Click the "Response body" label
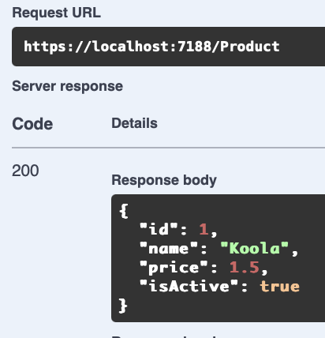The image size is (325, 338). [164, 180]
